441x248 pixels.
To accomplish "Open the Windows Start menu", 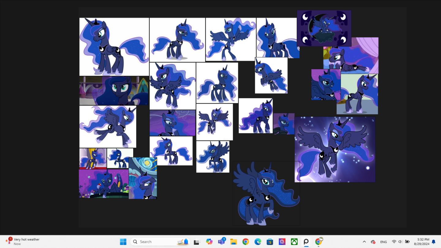I will 123,242.
